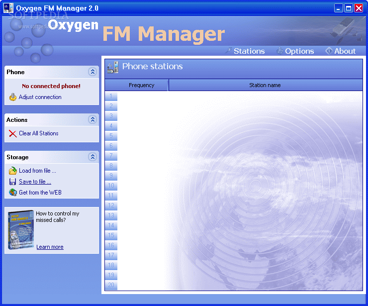Click the Options tab plug icon
This screenshot has height=306, width=368.
[279, 51]
